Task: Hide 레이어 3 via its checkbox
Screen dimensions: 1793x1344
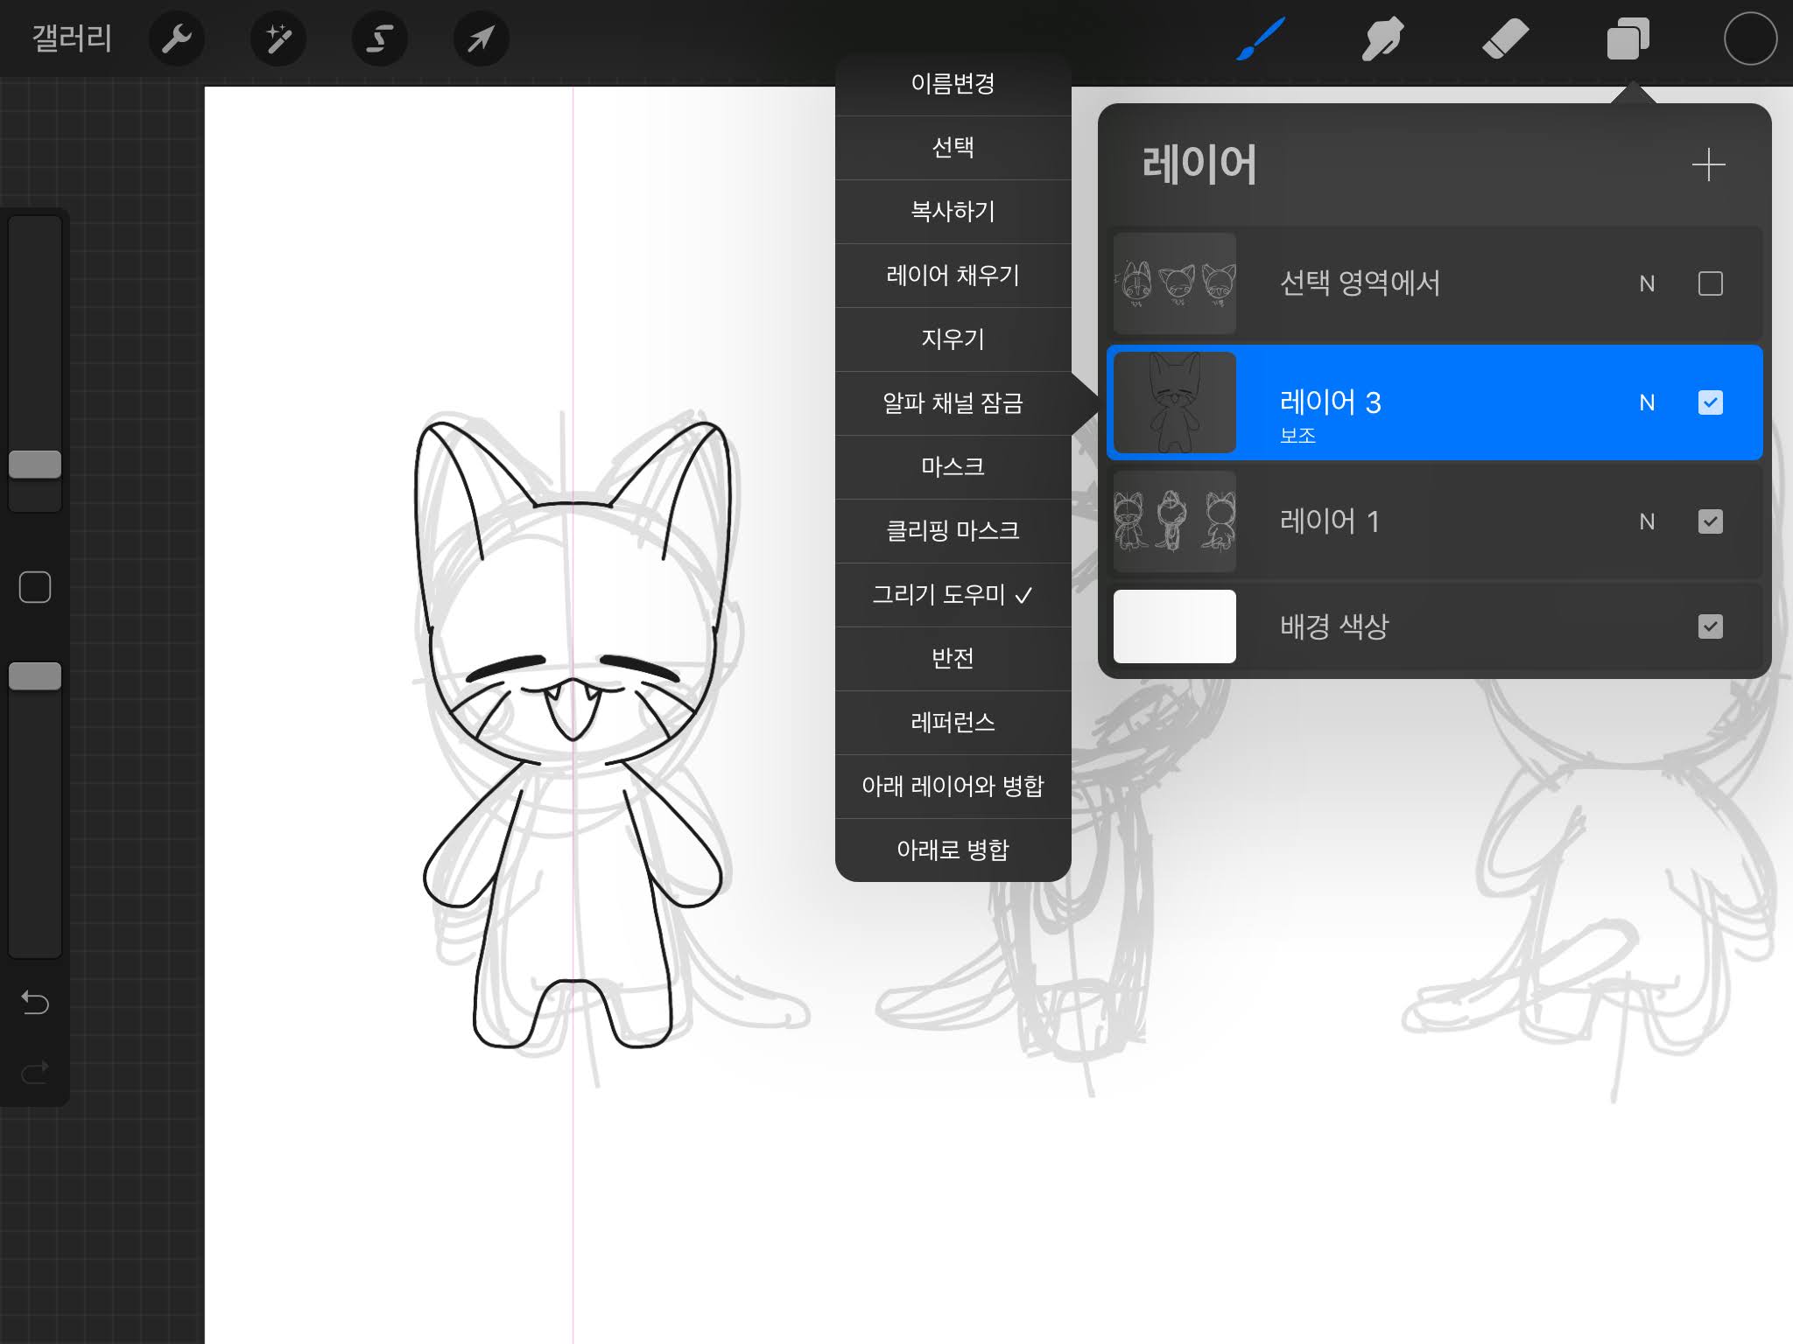Action: (1710, 402)
